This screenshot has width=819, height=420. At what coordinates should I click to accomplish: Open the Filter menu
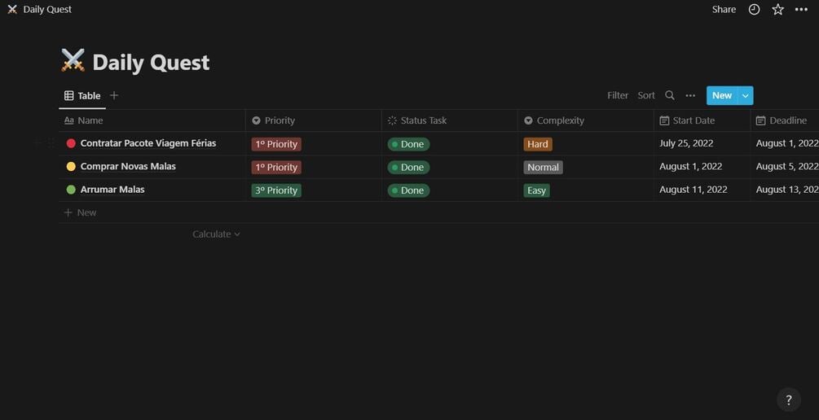point(618,95)
